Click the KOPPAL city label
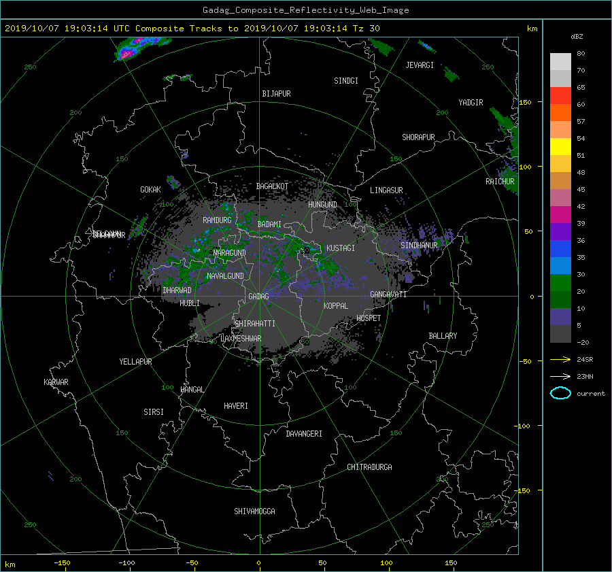Image resolution: width=612 pixels, height=572 pixels. point(336,305)
